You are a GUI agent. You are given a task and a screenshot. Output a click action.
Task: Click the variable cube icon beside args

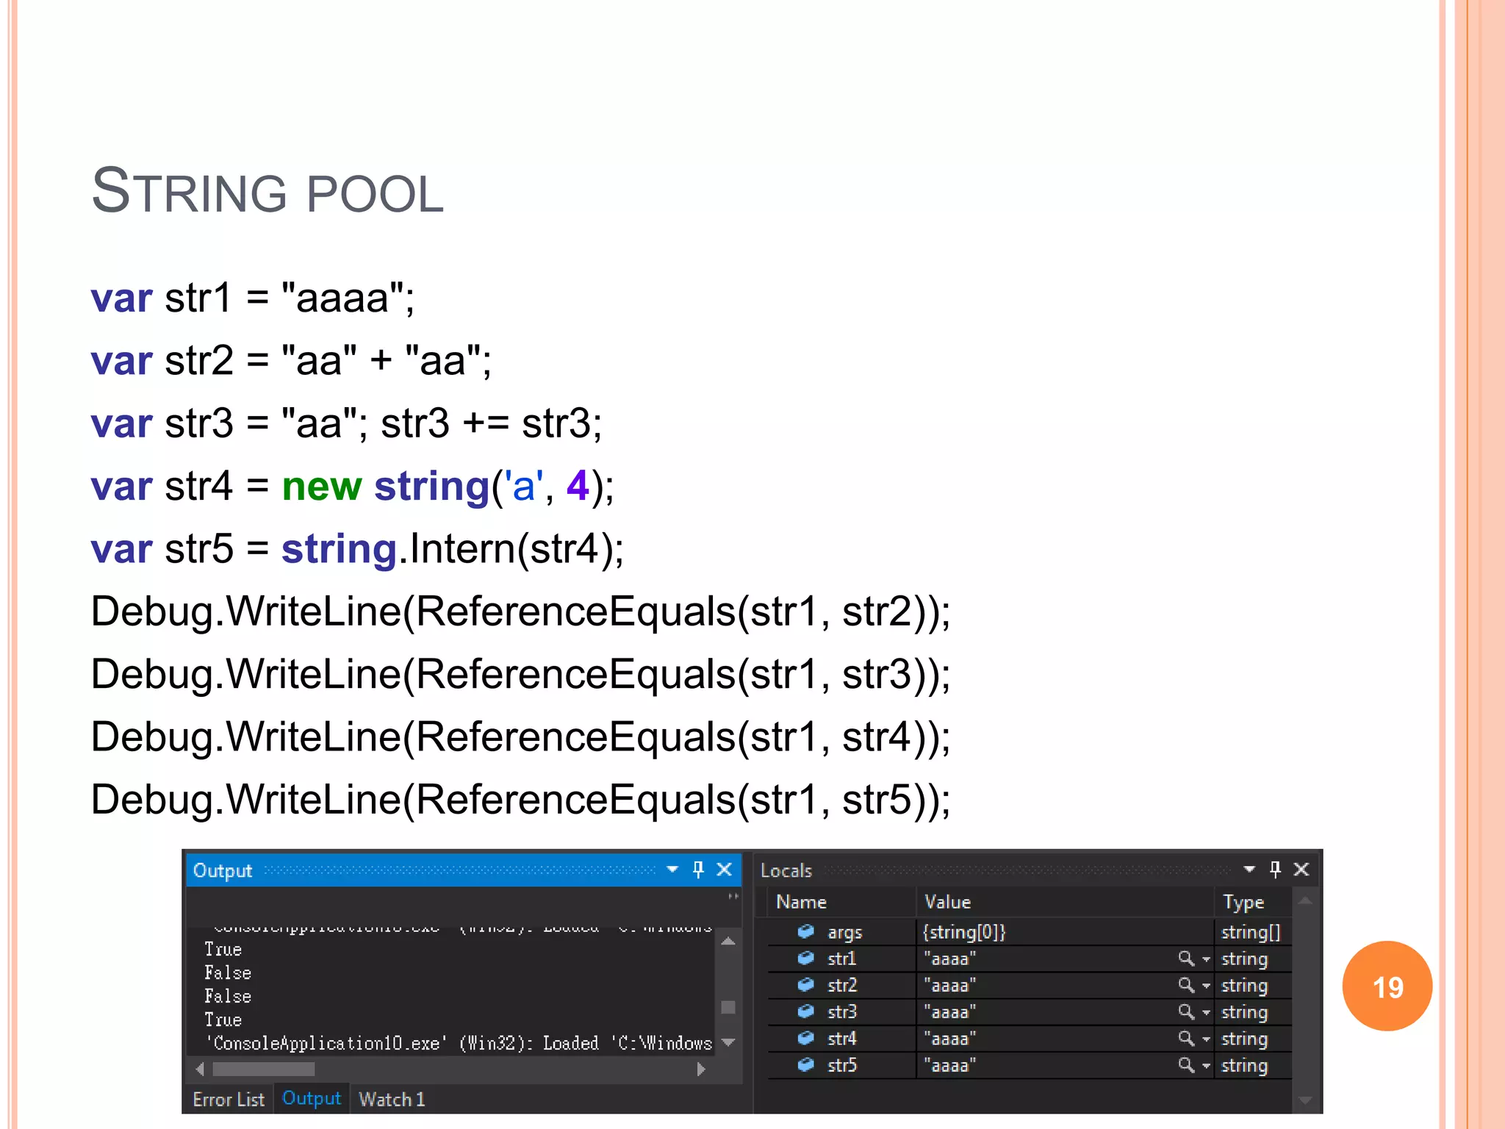tap(806, 932)
